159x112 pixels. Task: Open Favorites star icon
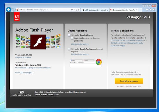151,10
